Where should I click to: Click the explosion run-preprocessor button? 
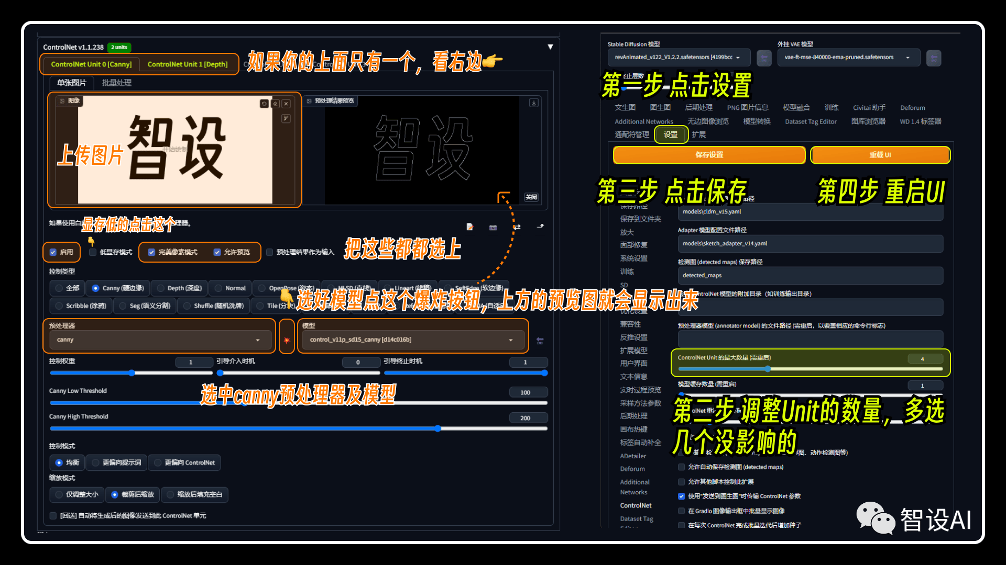[287, 340]
